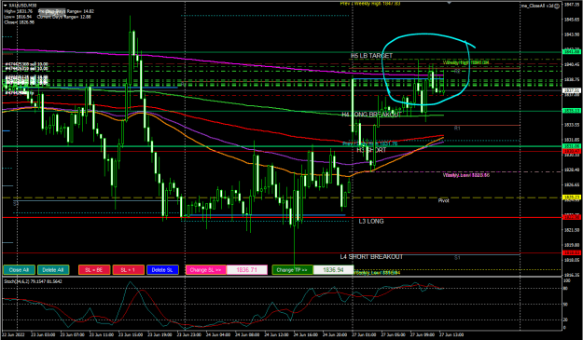Click the H3 SHORT label
The width and height of the screenshot is (583, 340).
tap(371, 150)
